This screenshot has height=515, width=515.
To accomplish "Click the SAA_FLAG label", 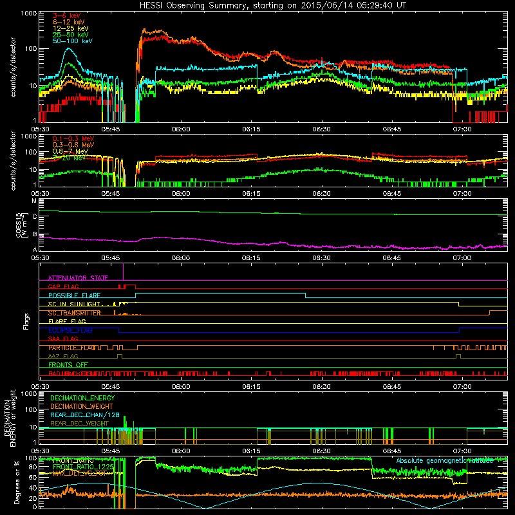I will pos(63,339).
